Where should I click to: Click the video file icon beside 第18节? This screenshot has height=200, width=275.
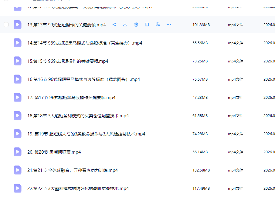click(17, 115)
